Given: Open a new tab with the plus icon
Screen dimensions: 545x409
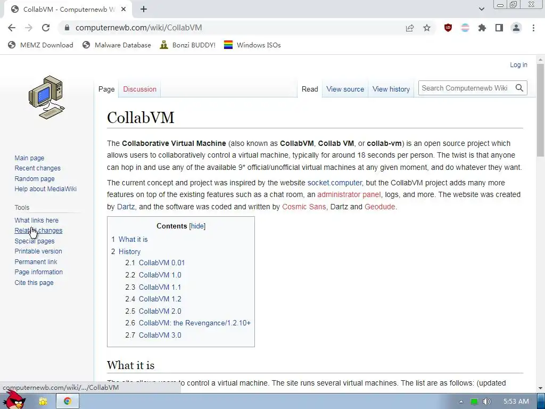Looking at the screenshot, I should coord(144,10).
